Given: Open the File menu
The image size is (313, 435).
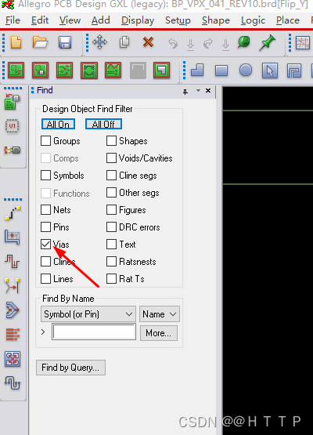Looking at the screenshot, I should click(13, 20).
